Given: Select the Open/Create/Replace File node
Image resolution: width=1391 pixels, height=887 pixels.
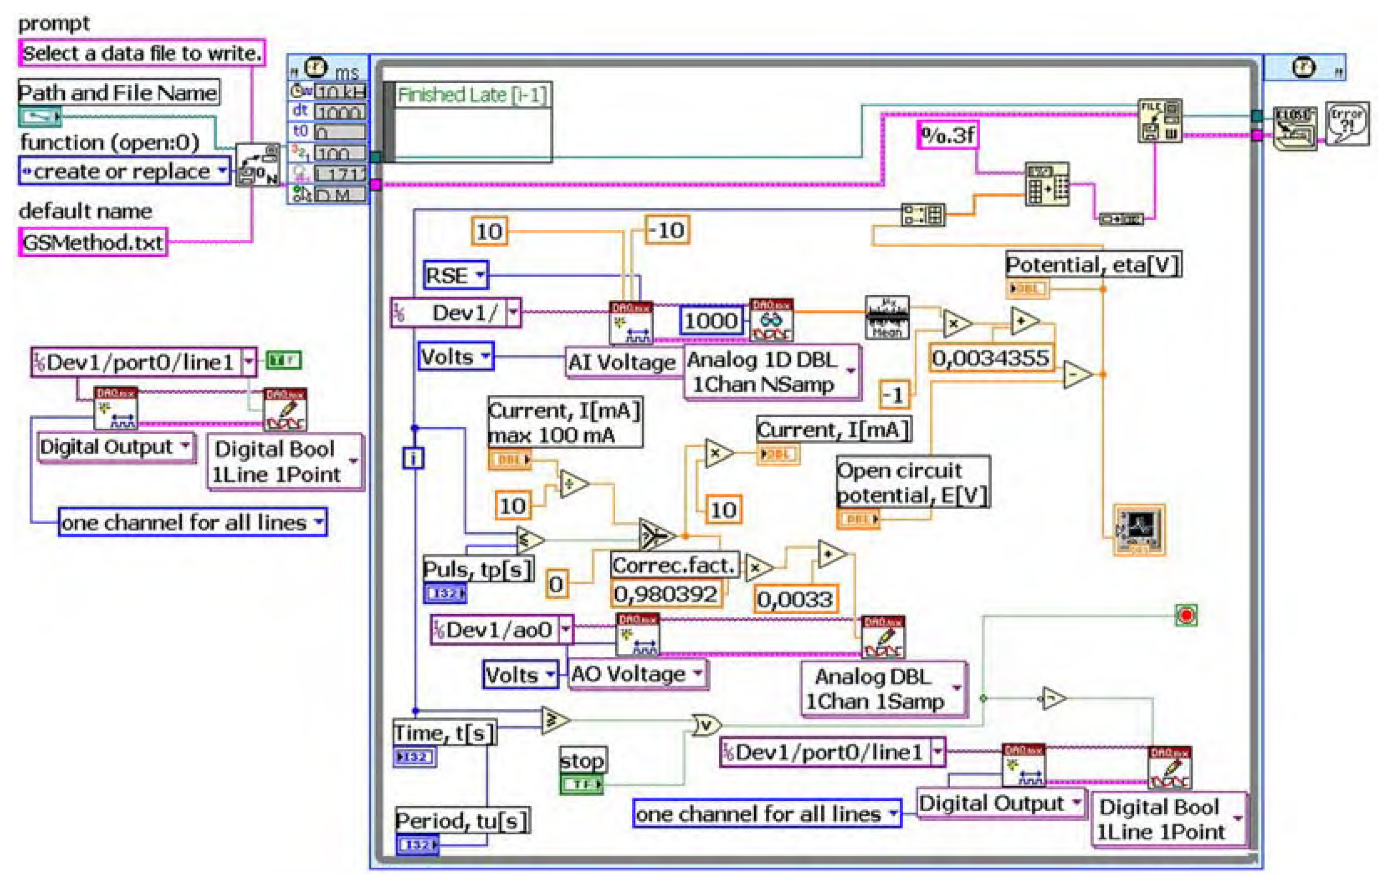Looking at the screenshot, I should 258,165.
